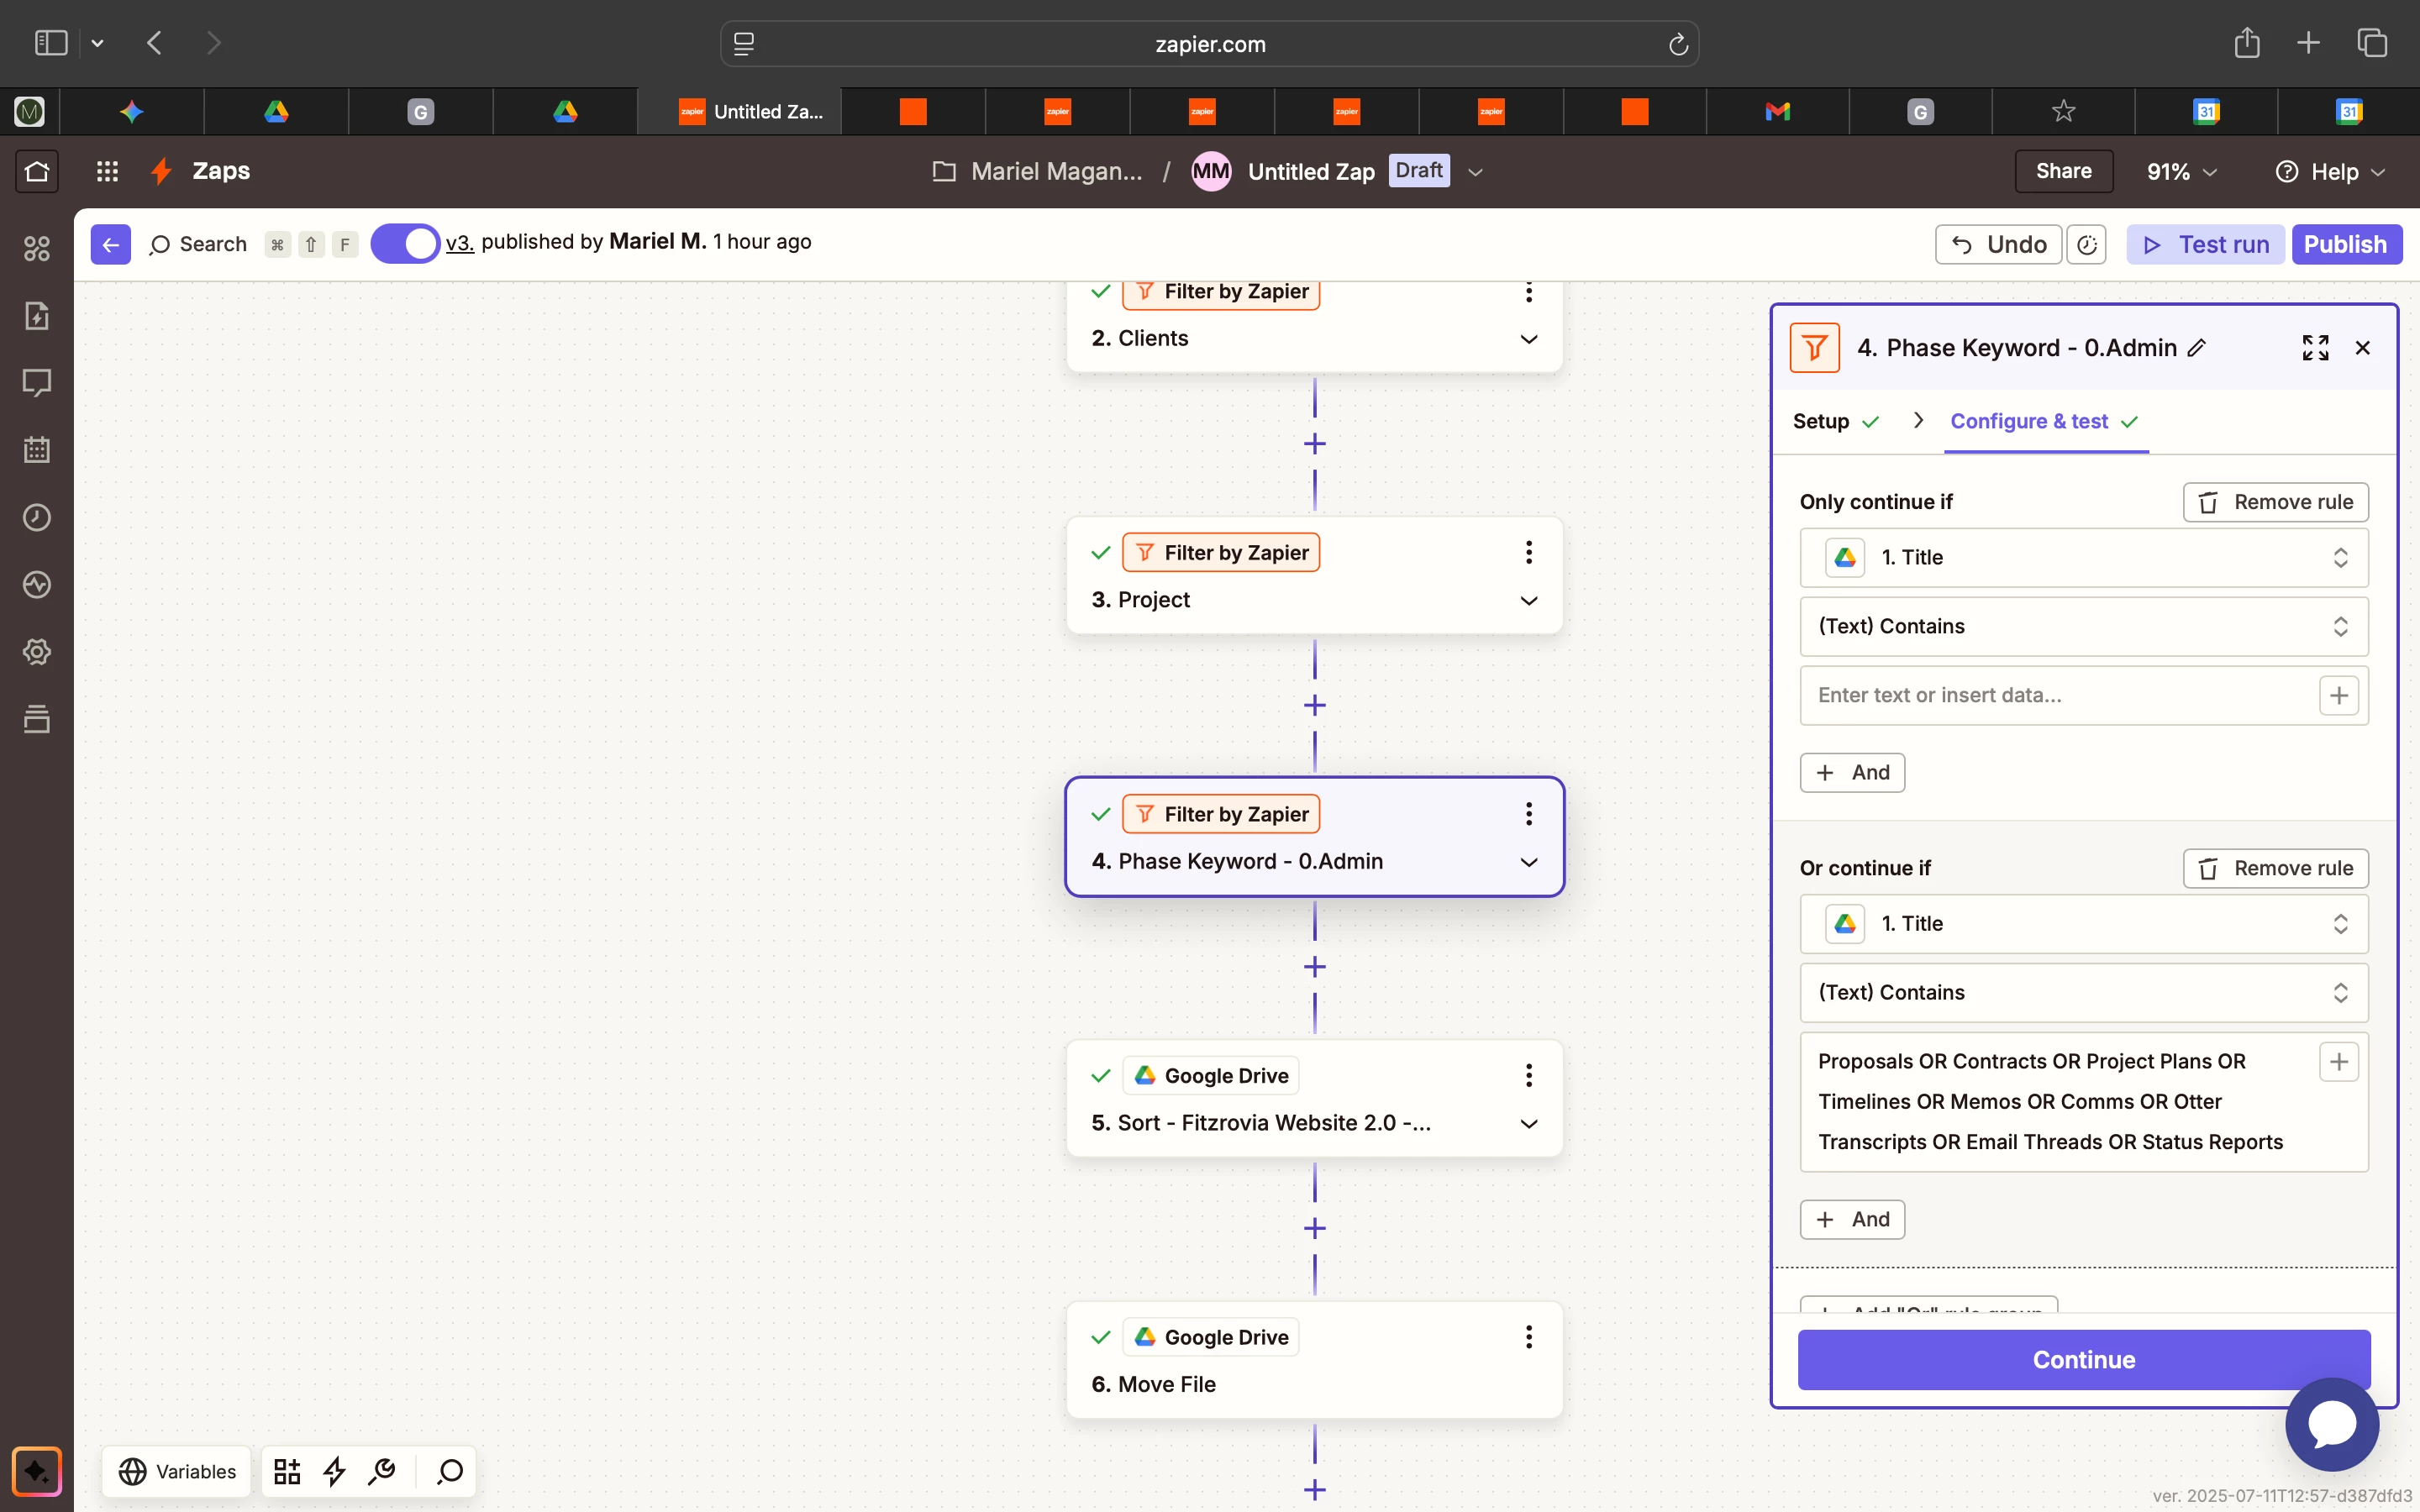
Task: Open the chat support bubble
Action: (x=2331, y=1423)
